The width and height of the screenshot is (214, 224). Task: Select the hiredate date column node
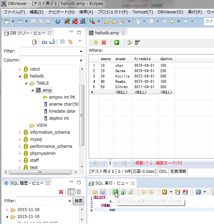click(x=62, y=111)
